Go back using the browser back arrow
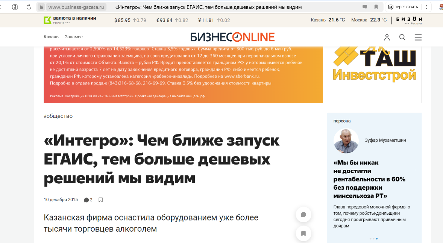443x243 pixels. pos(2,7)
